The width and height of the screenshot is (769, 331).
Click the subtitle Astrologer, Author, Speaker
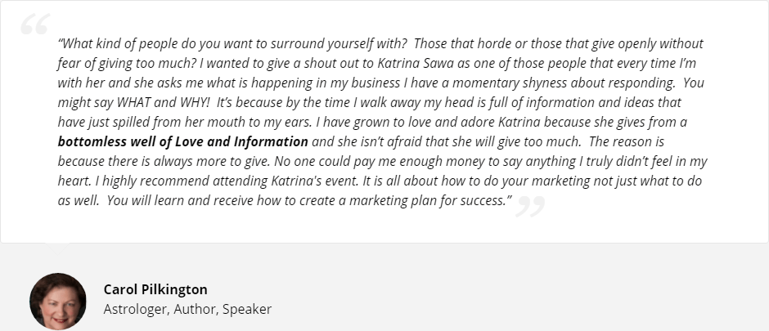(x=187, y=310)
